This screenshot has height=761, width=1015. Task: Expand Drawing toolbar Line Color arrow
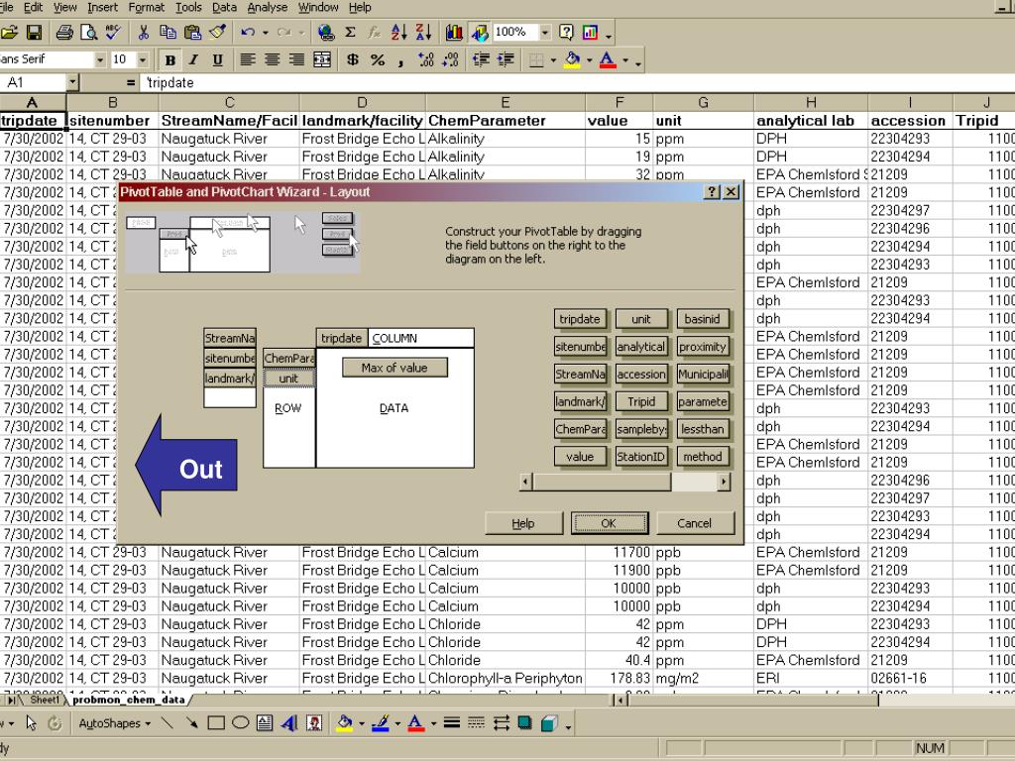397,723
